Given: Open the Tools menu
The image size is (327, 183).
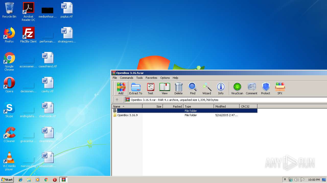Looking at the screenshot, I should (x=139, y=78).
